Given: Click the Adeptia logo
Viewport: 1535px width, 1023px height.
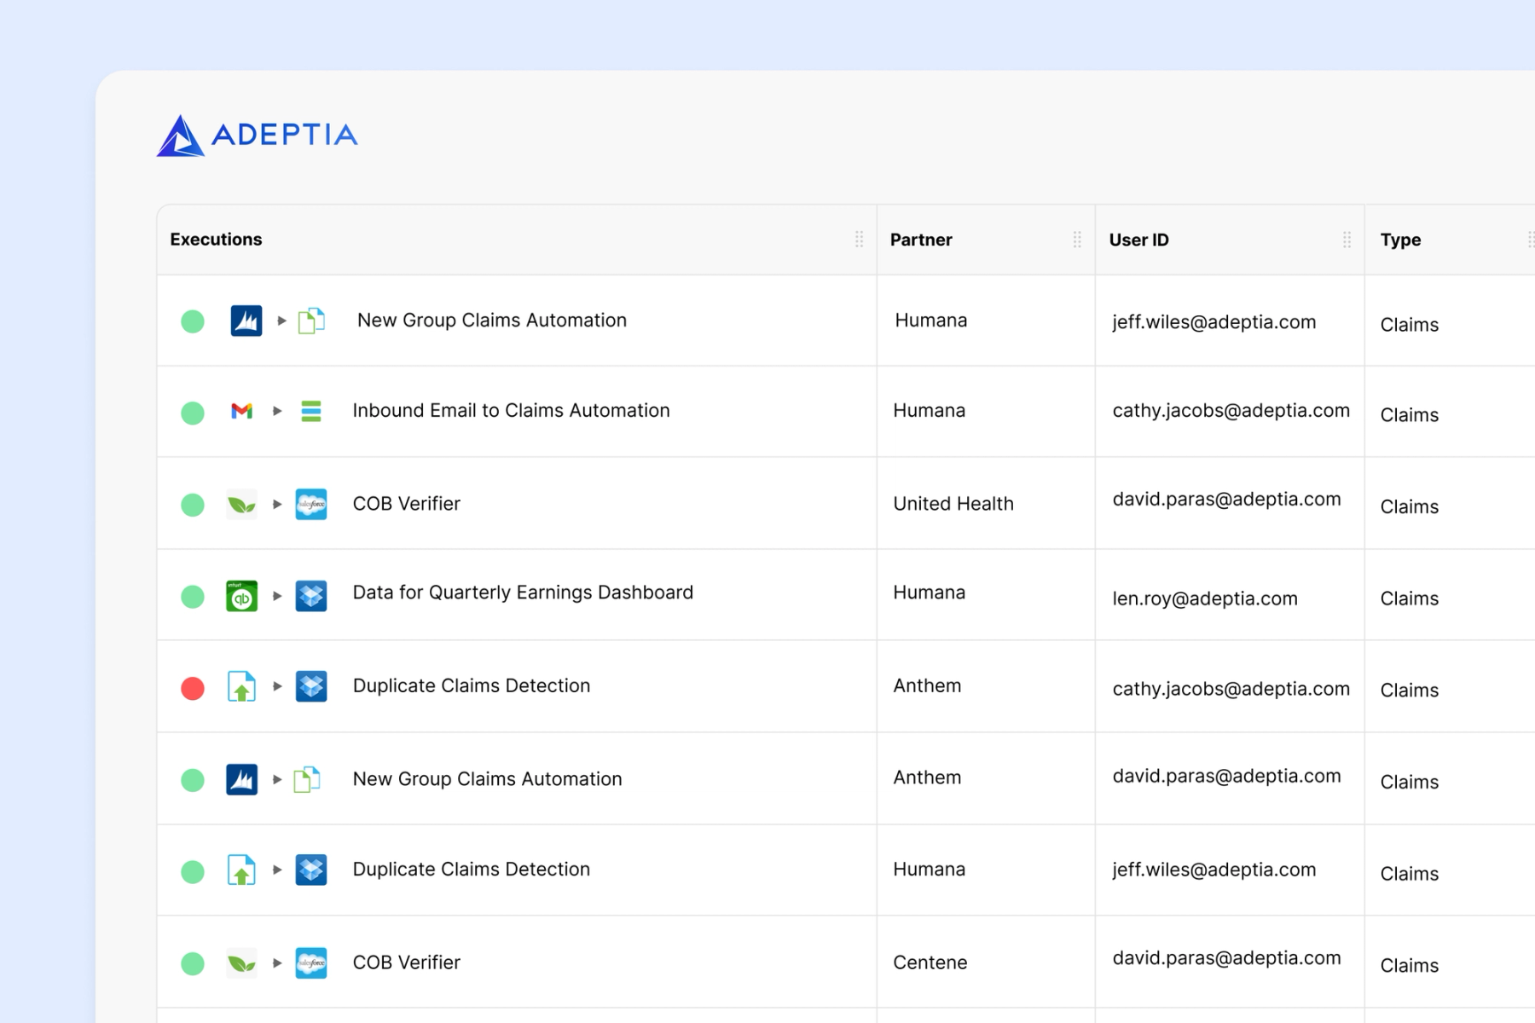Looking at the screenshot, I should pos(257,136).
